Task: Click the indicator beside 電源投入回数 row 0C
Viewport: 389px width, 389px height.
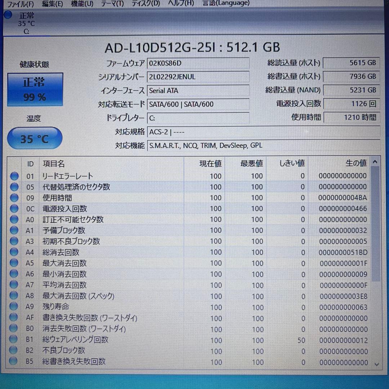Action: point(14,209)
